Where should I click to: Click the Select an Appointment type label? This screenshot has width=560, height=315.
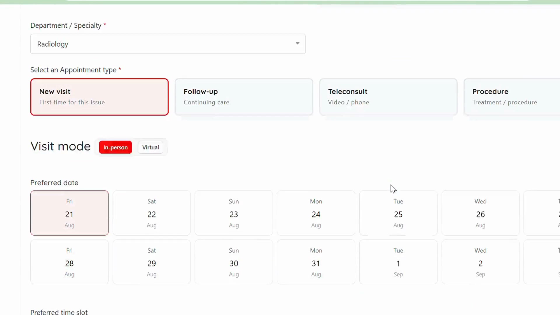[x=76, y=70]
